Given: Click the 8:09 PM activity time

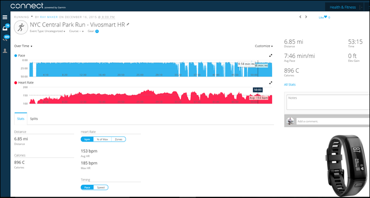Looking at the screenshot, I should (x=108, y=17).
